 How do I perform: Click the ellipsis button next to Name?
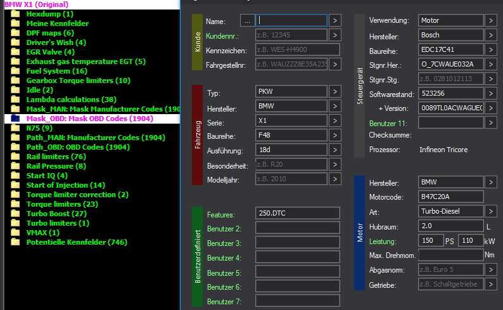pyautogui.click(x=247, y=20)
